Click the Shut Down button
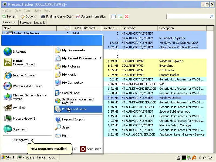Screen dimensions: 216x162 click(91, 149)
